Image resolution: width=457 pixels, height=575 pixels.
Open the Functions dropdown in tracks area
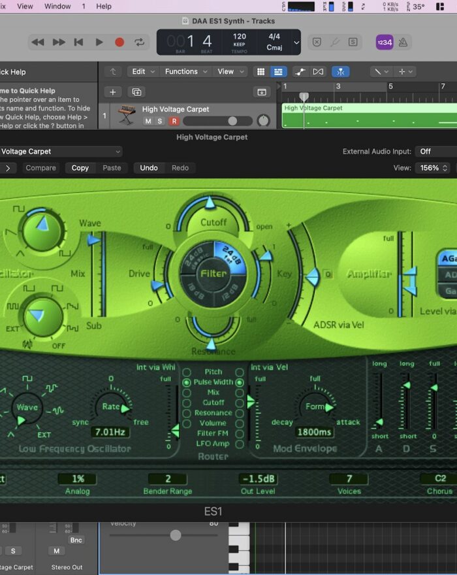coord(186,71)
